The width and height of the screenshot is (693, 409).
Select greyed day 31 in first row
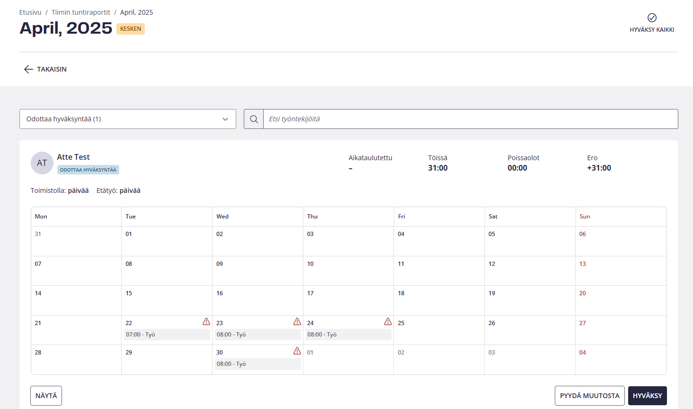[x=76, y=241]
